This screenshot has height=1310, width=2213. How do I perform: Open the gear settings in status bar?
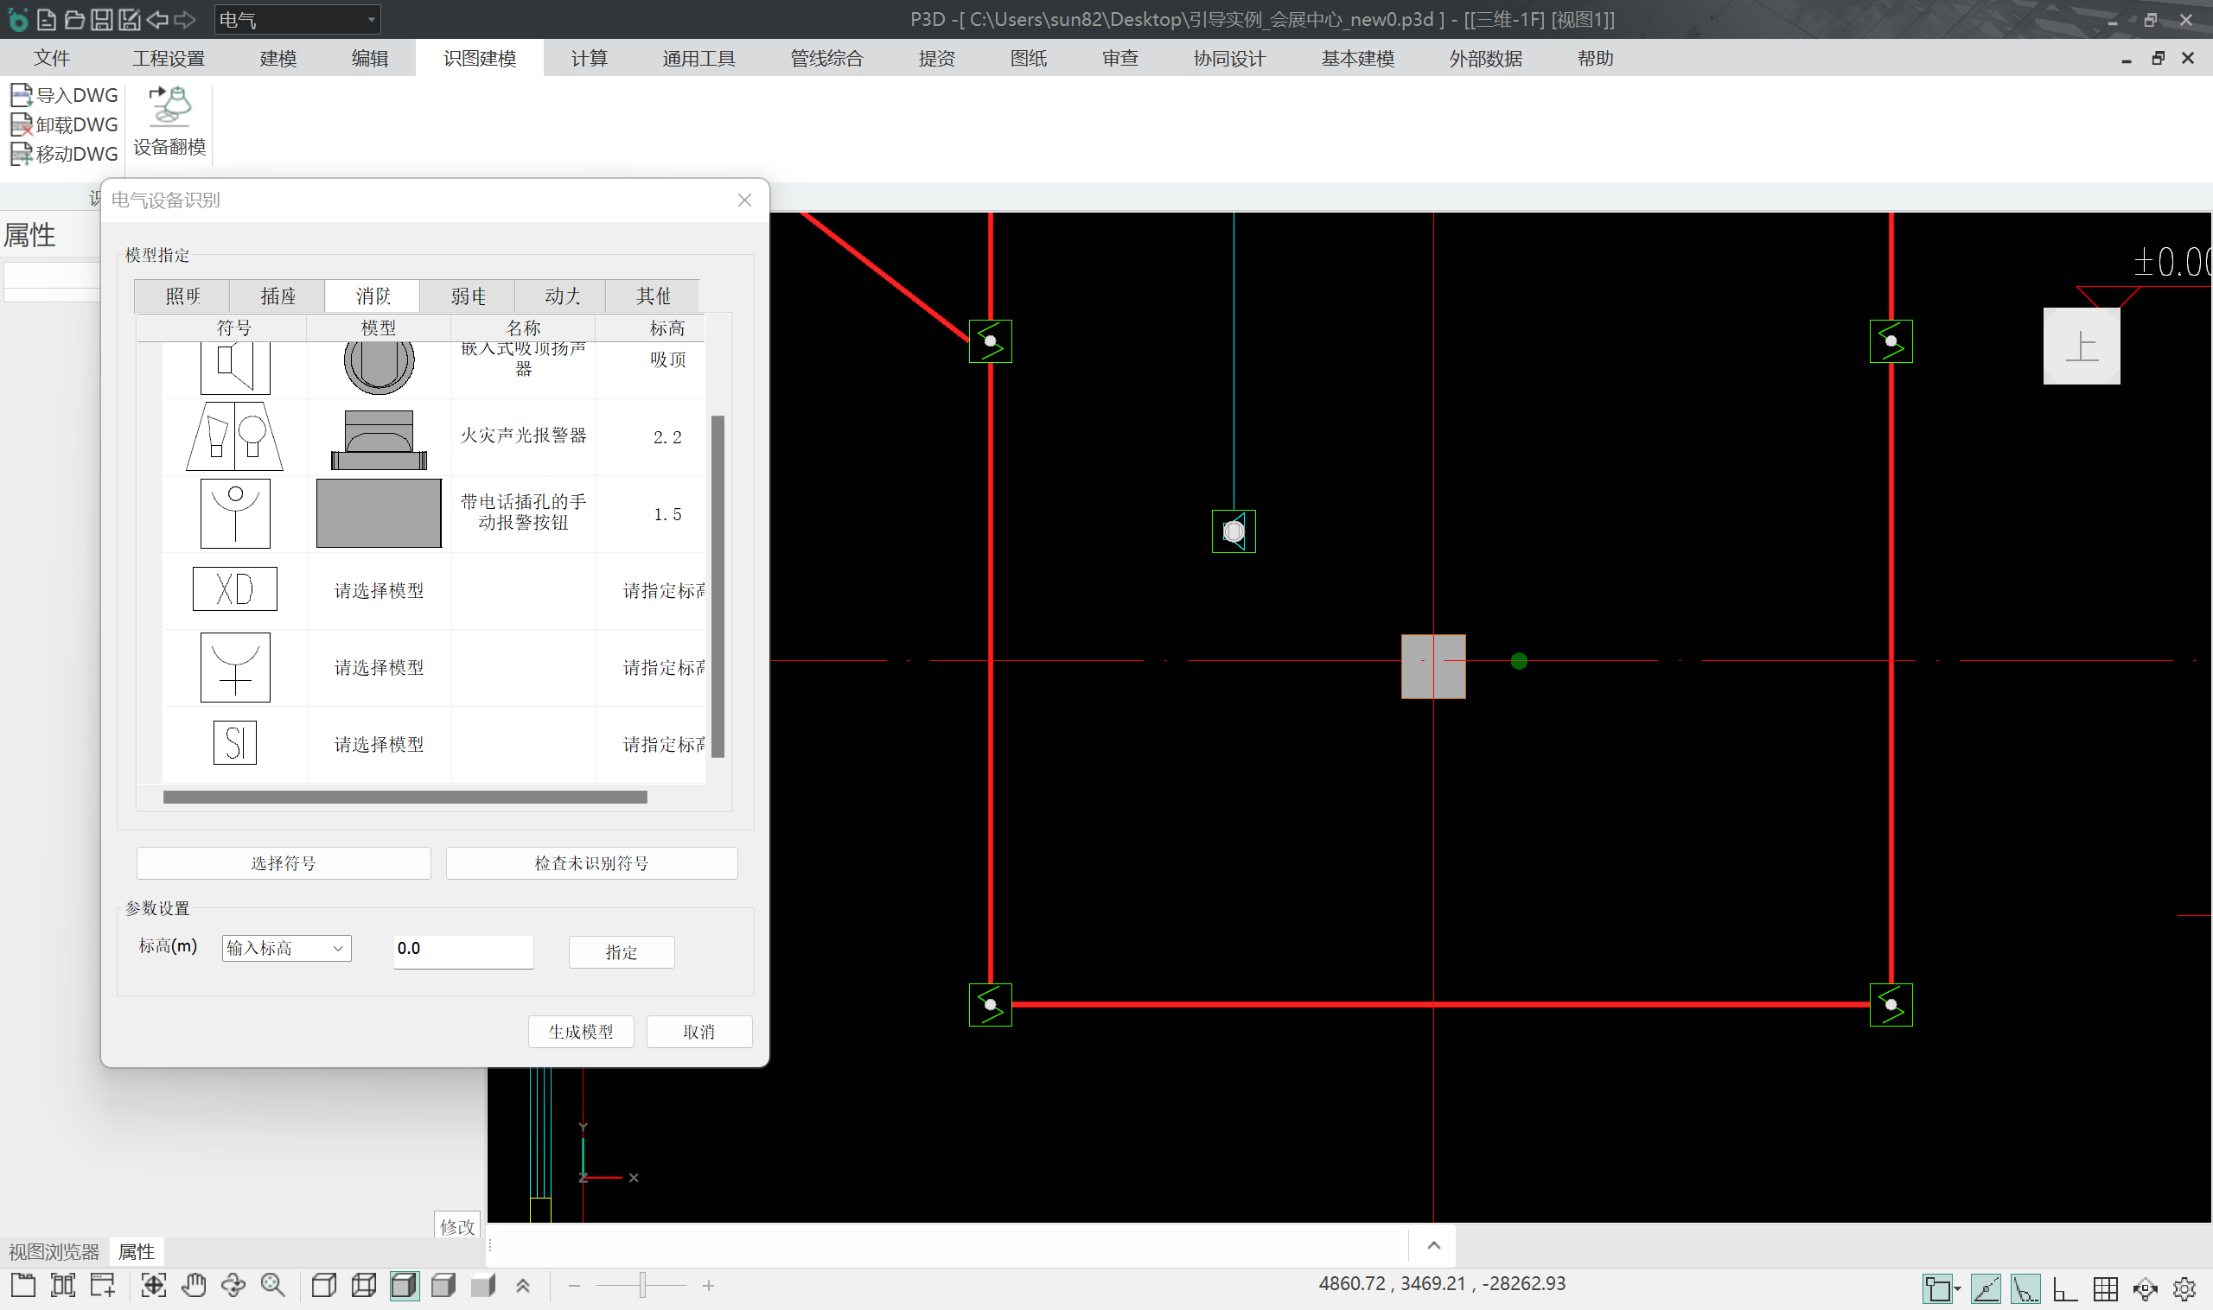(x=2184, y=1288)
